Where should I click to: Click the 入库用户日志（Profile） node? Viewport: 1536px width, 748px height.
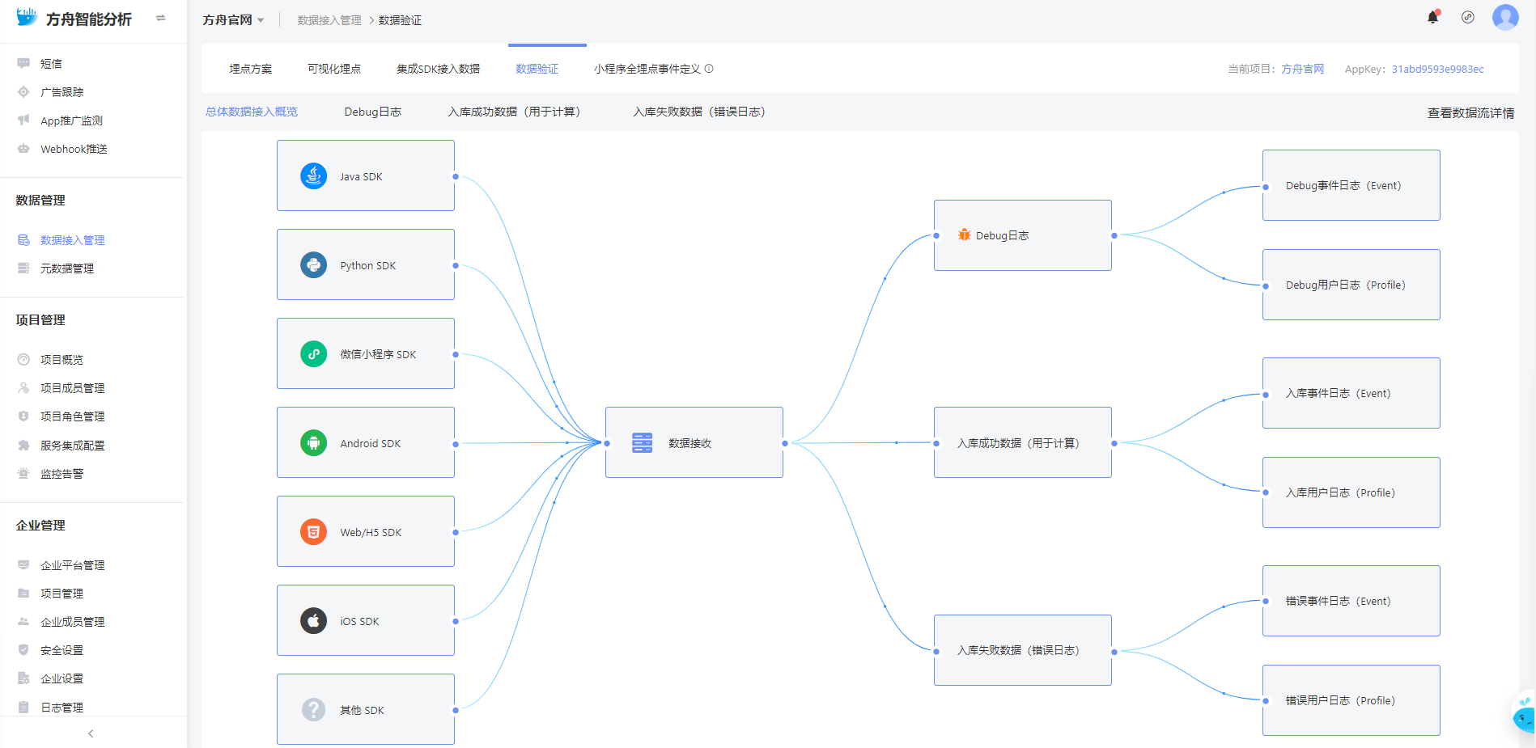1351,492
